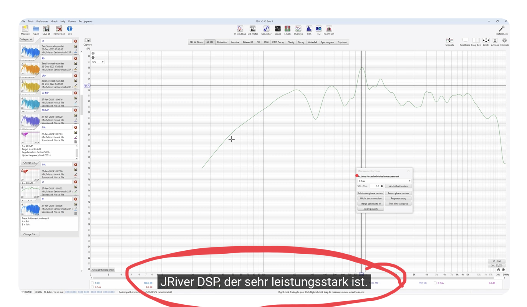Collapse the measurements list panel
Screen dimensions: 527x307
click(27, 39)
